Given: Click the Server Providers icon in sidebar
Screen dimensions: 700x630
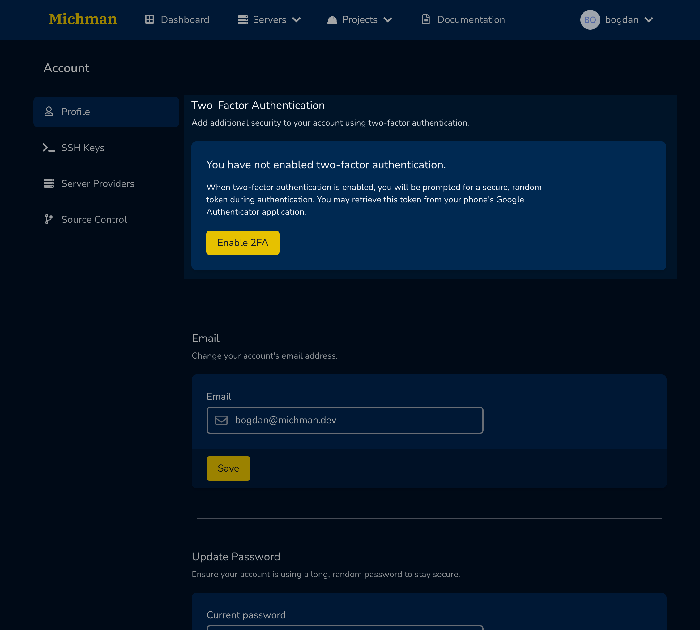Looking at the screenshot, I should 49,183.
